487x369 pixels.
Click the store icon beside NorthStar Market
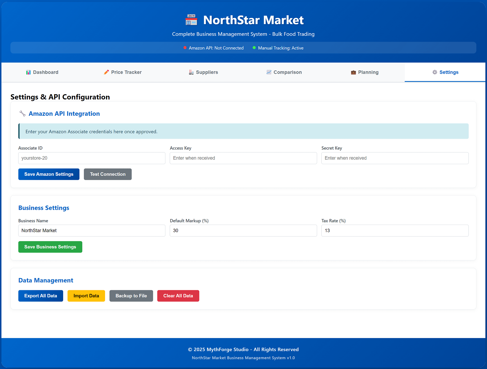[x=191, y=20]
